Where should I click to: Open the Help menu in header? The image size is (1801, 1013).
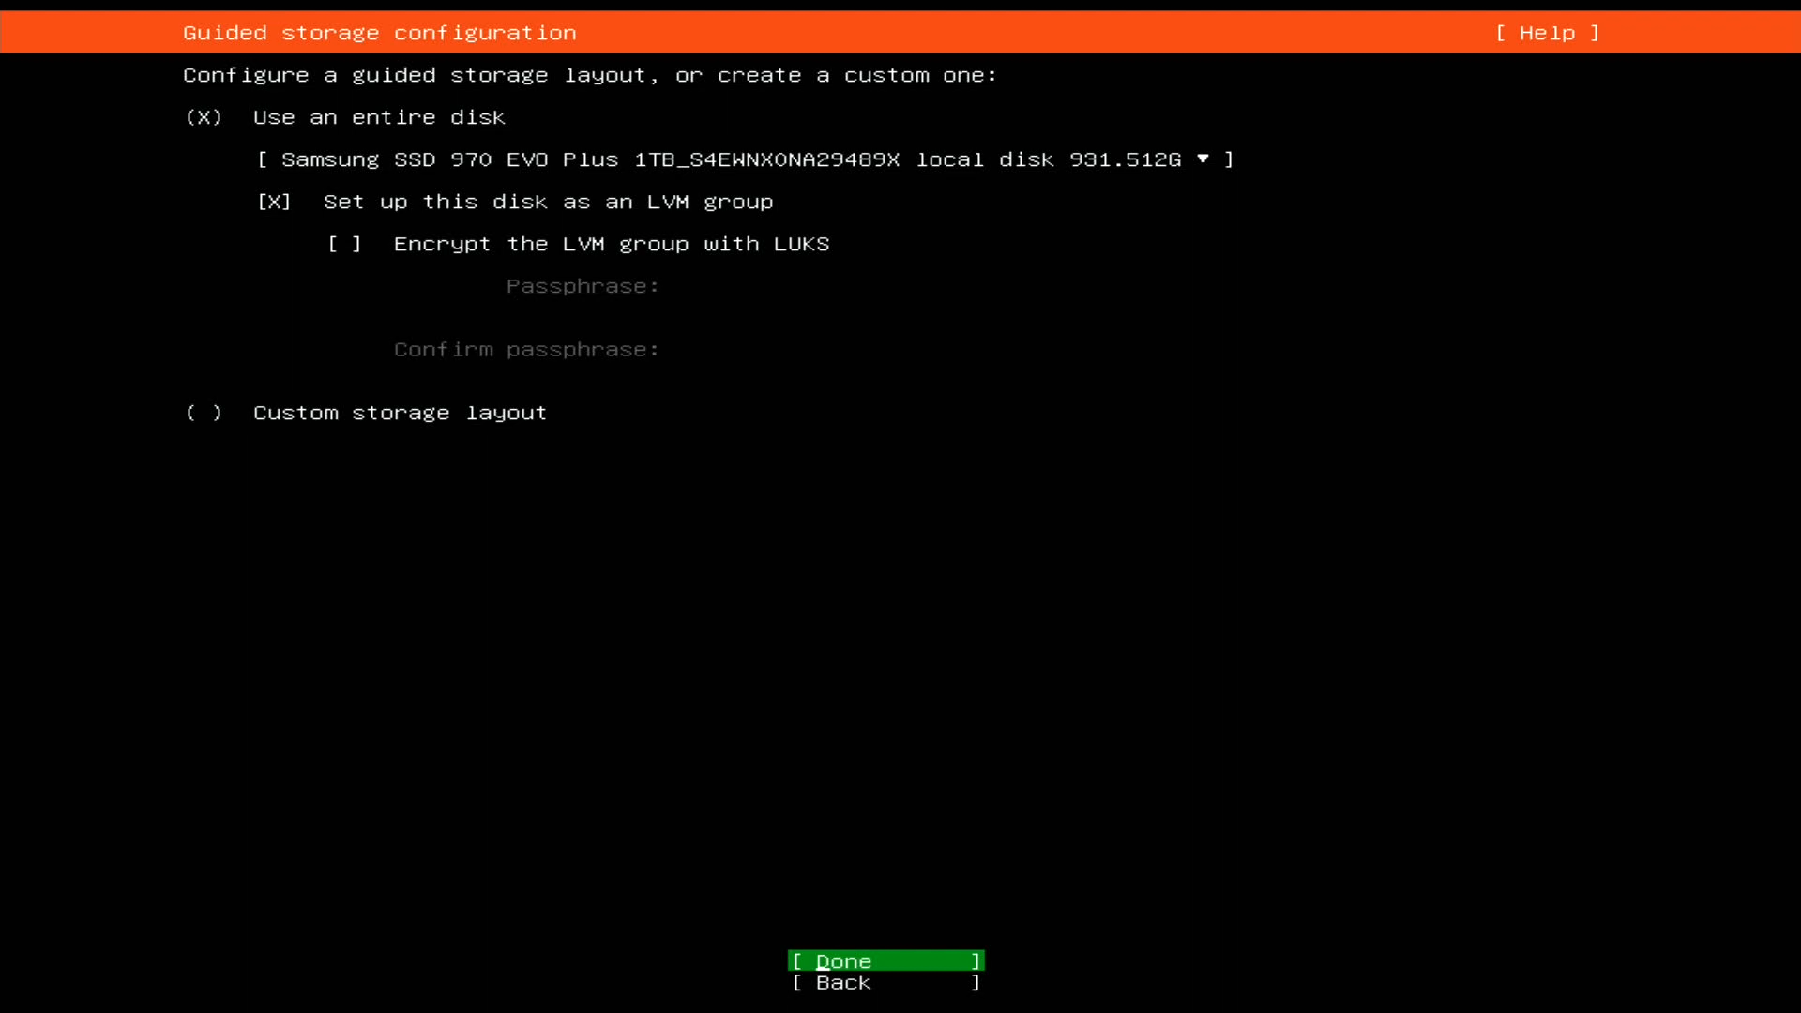point(1547,33)
